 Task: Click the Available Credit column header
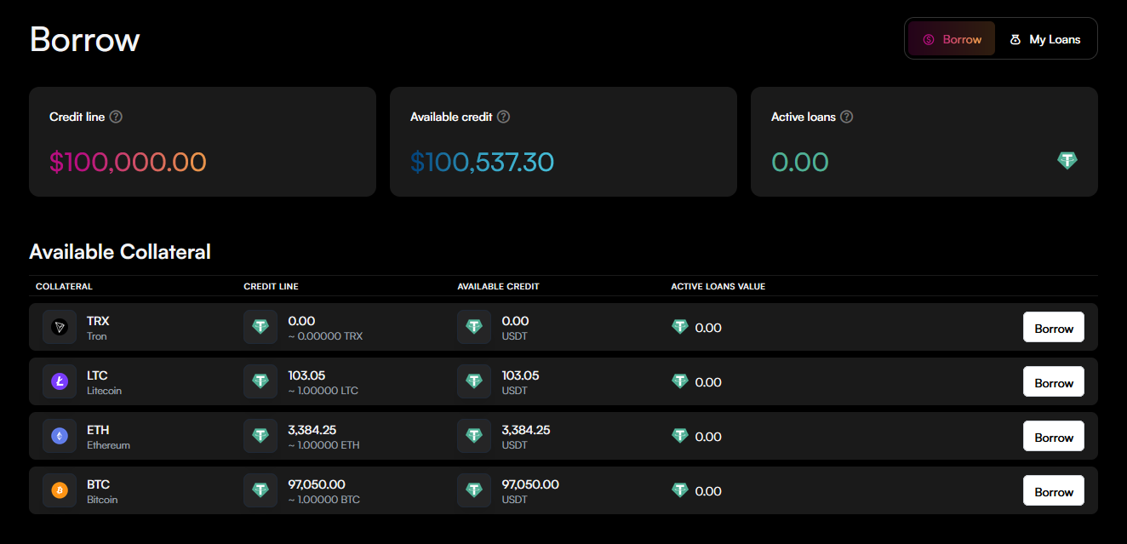point(498,287)
